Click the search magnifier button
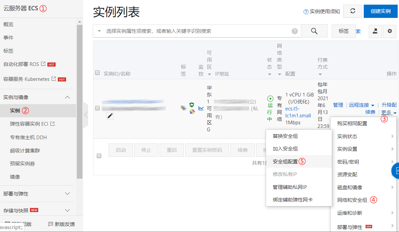 (x=314, y=31)
